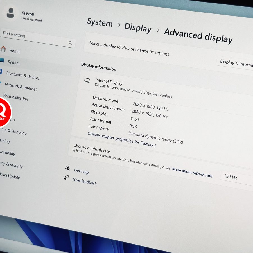Click the Give feedback link
The height and width of the screenshot is (253, 253).
(85, 181)
